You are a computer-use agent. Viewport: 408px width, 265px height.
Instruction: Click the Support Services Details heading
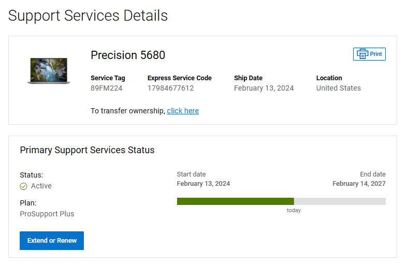(88, 16)
